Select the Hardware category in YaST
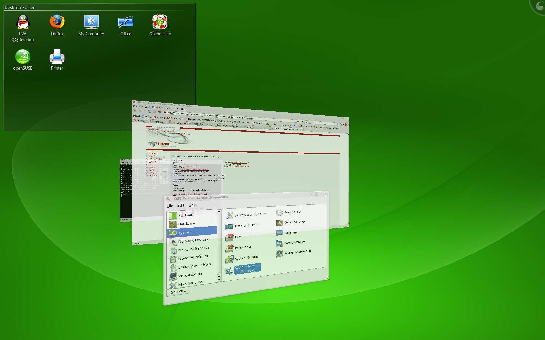This screenshot has width=545, height=340. [192, 224]
